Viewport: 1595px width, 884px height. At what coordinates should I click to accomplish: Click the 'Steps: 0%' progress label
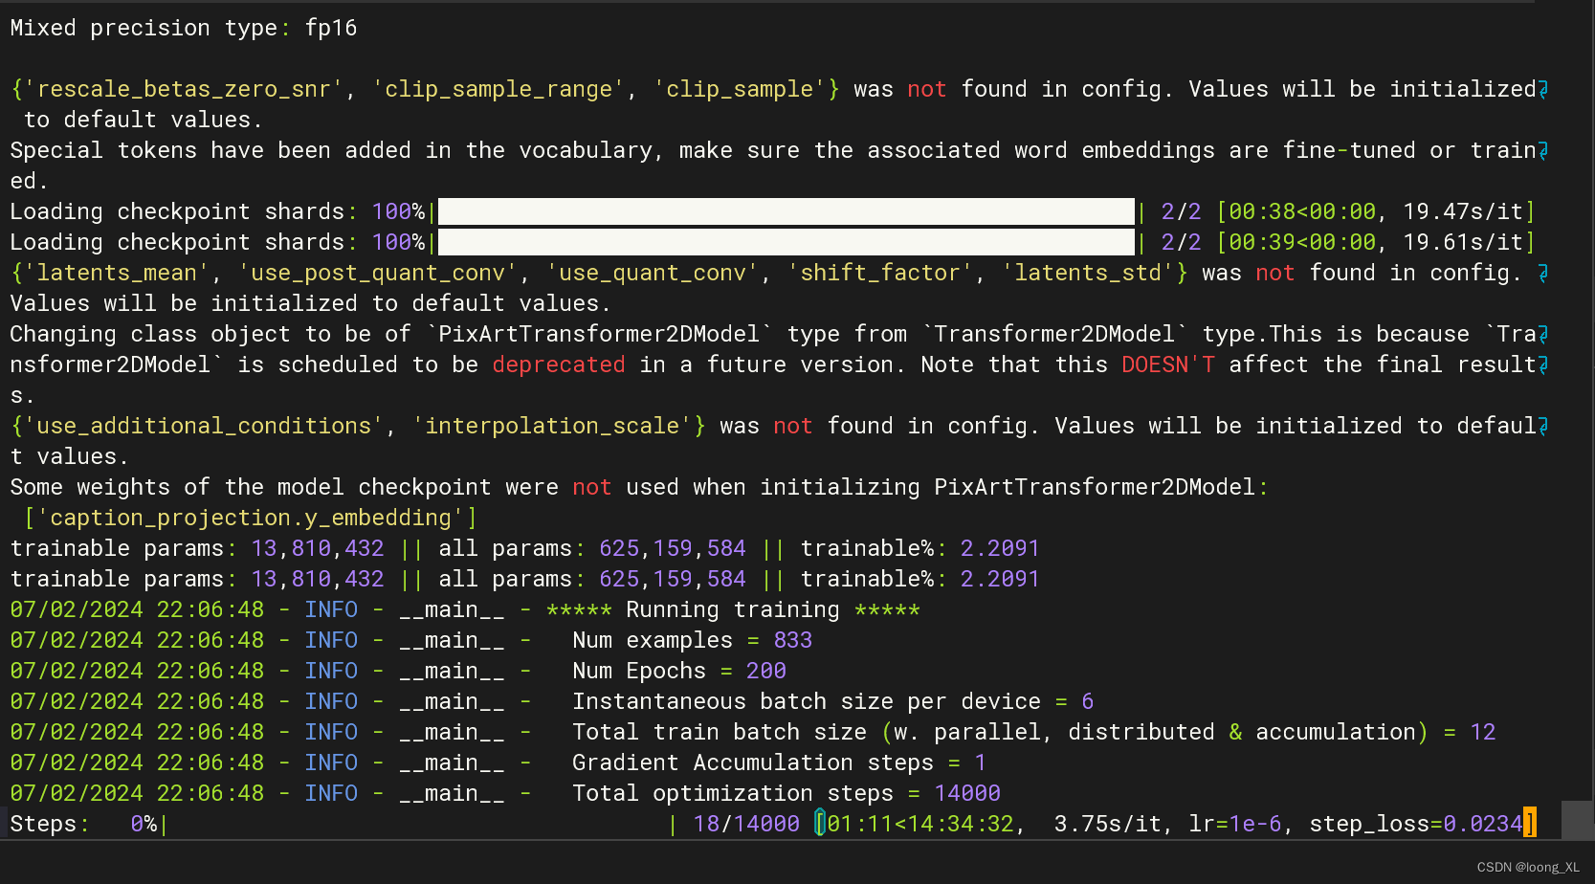(83, 824)
